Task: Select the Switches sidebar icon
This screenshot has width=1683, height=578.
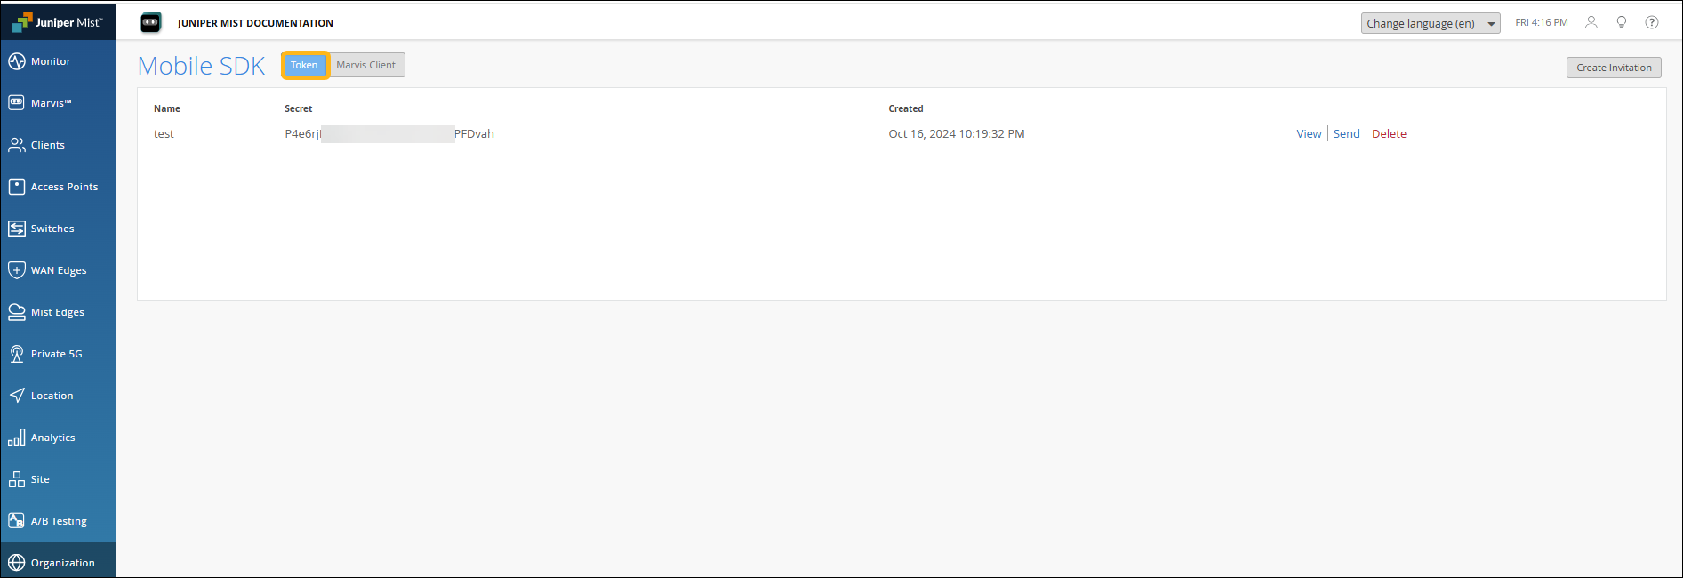Action: coord(17,229)
